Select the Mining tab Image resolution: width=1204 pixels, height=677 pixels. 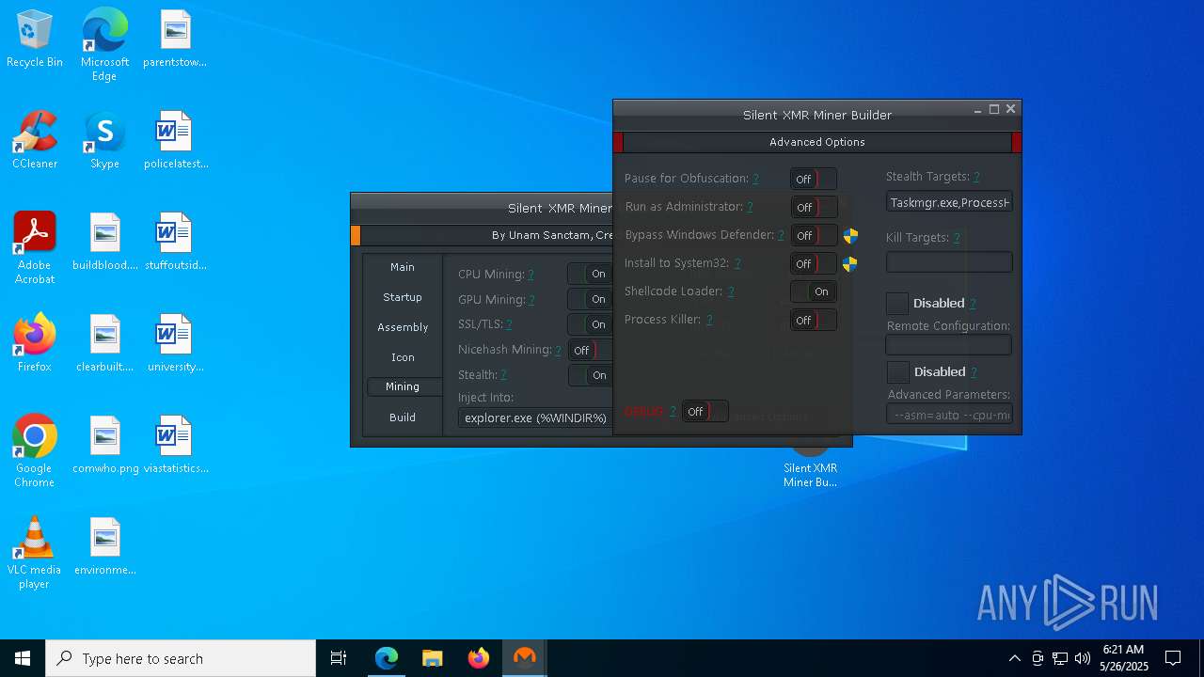403,386
